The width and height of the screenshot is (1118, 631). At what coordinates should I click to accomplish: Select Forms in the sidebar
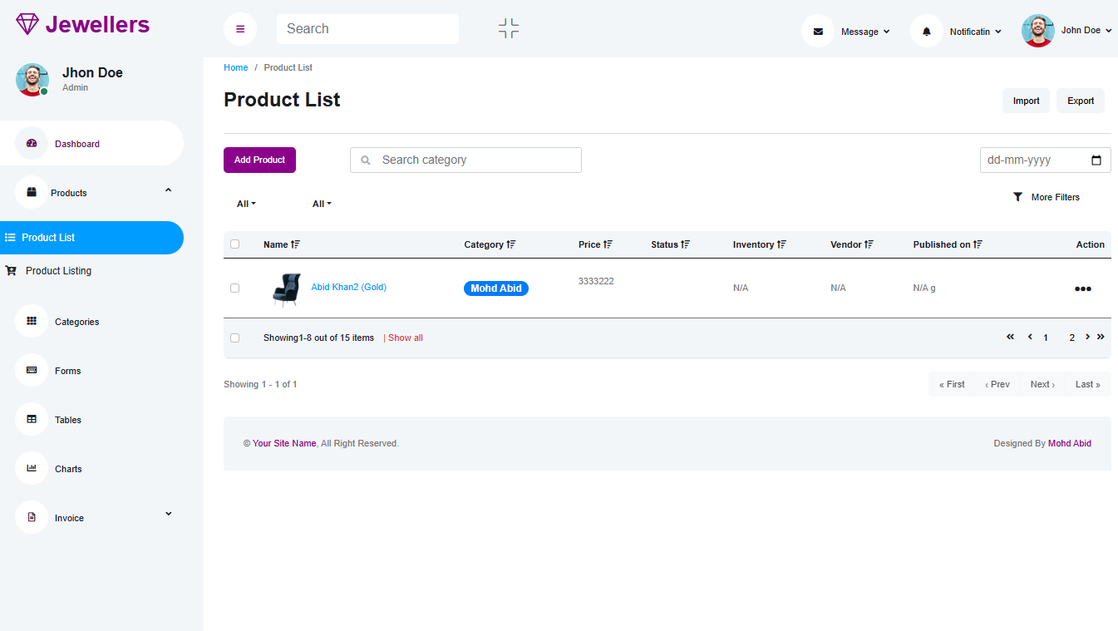[x=67, y=371]
